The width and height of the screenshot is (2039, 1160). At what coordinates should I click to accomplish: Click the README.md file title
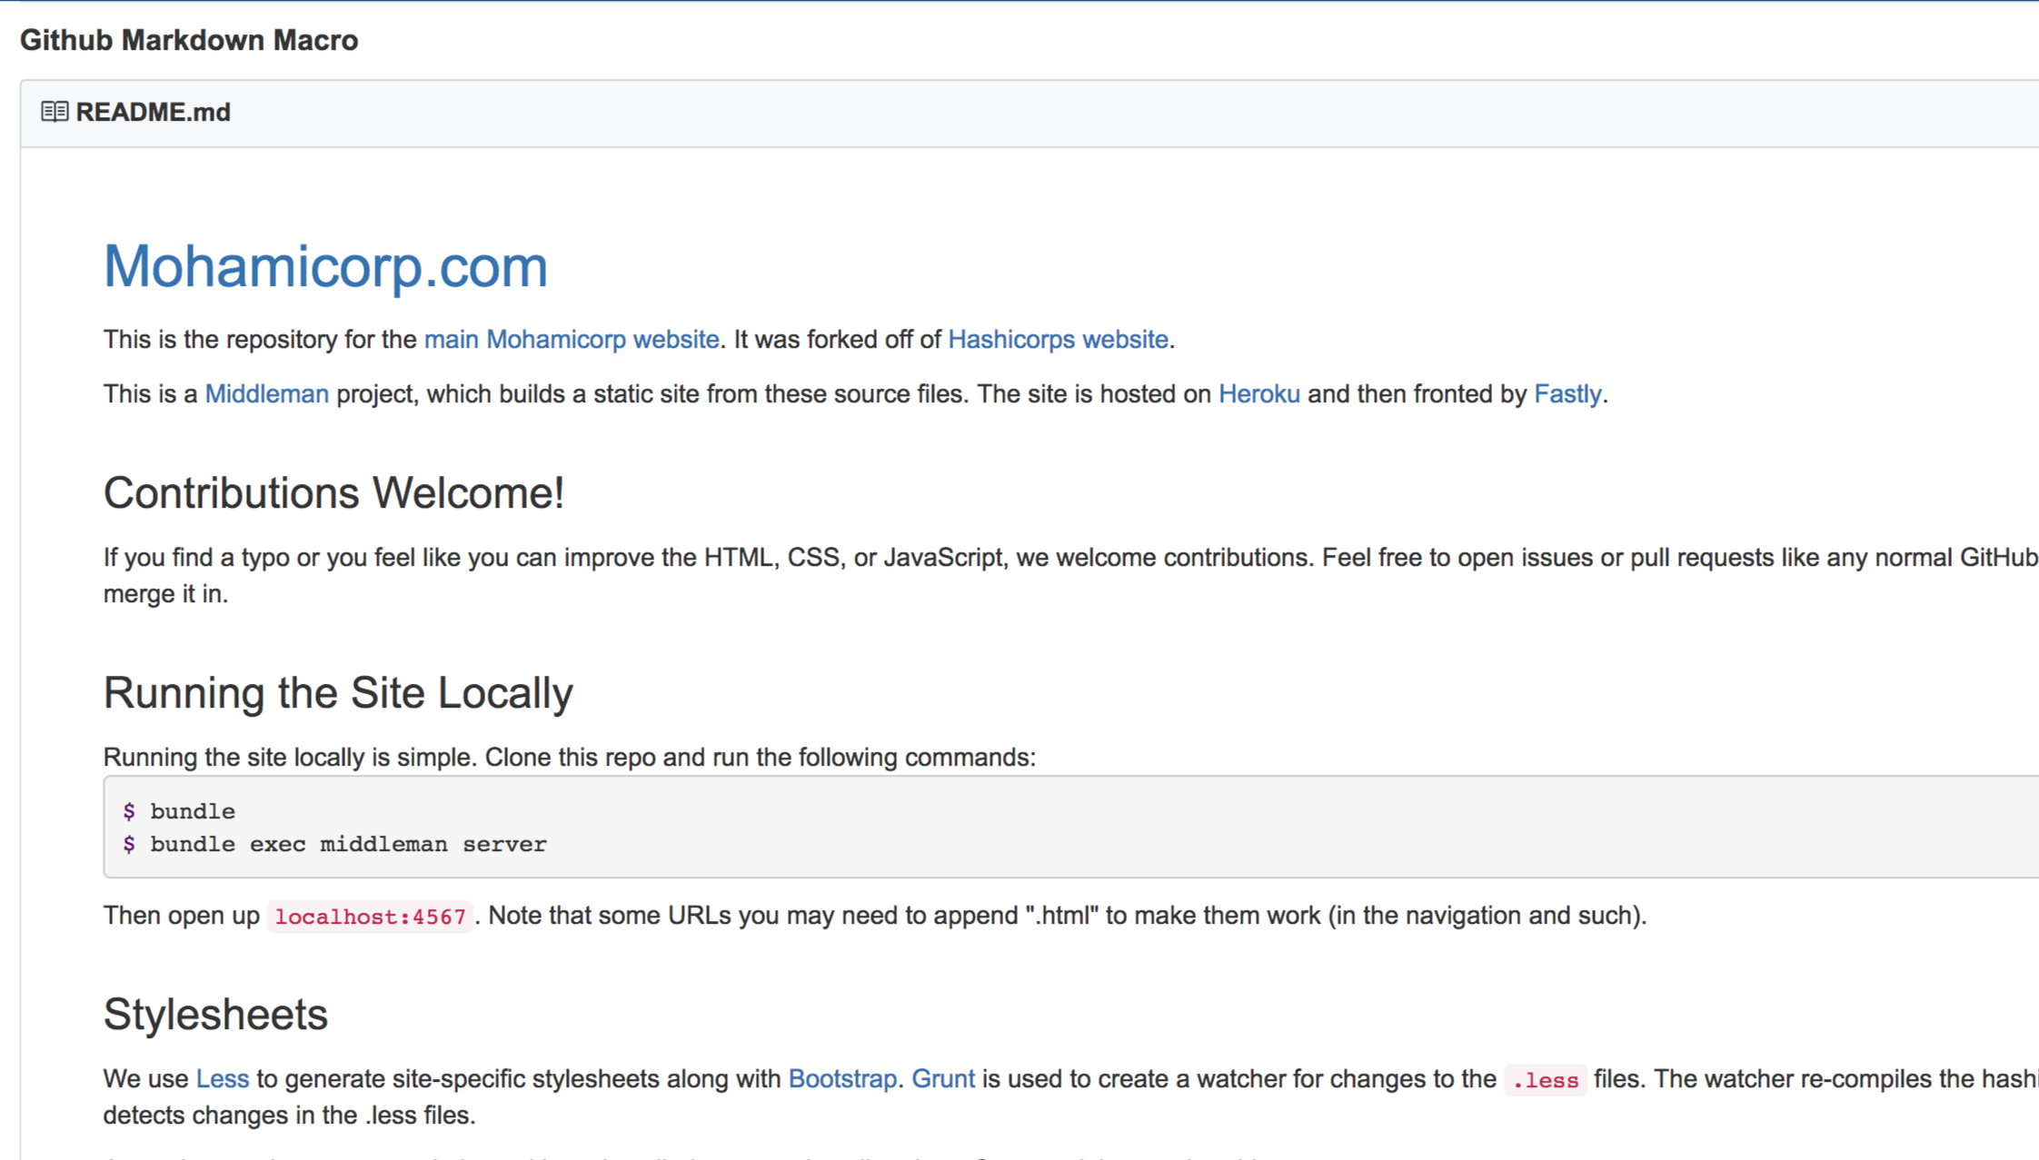153,113
